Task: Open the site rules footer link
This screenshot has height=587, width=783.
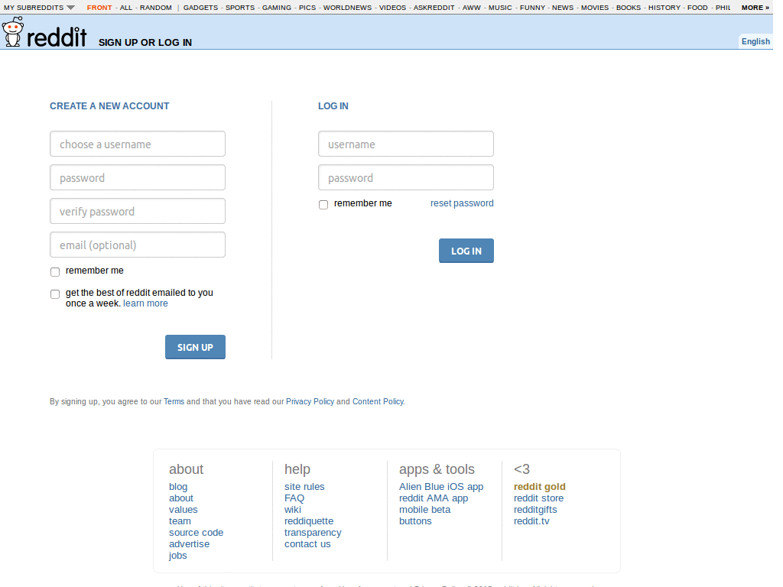Action: tap(304, 487)
